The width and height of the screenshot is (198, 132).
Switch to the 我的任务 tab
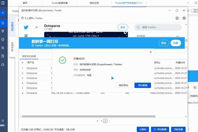click(94, 3)
